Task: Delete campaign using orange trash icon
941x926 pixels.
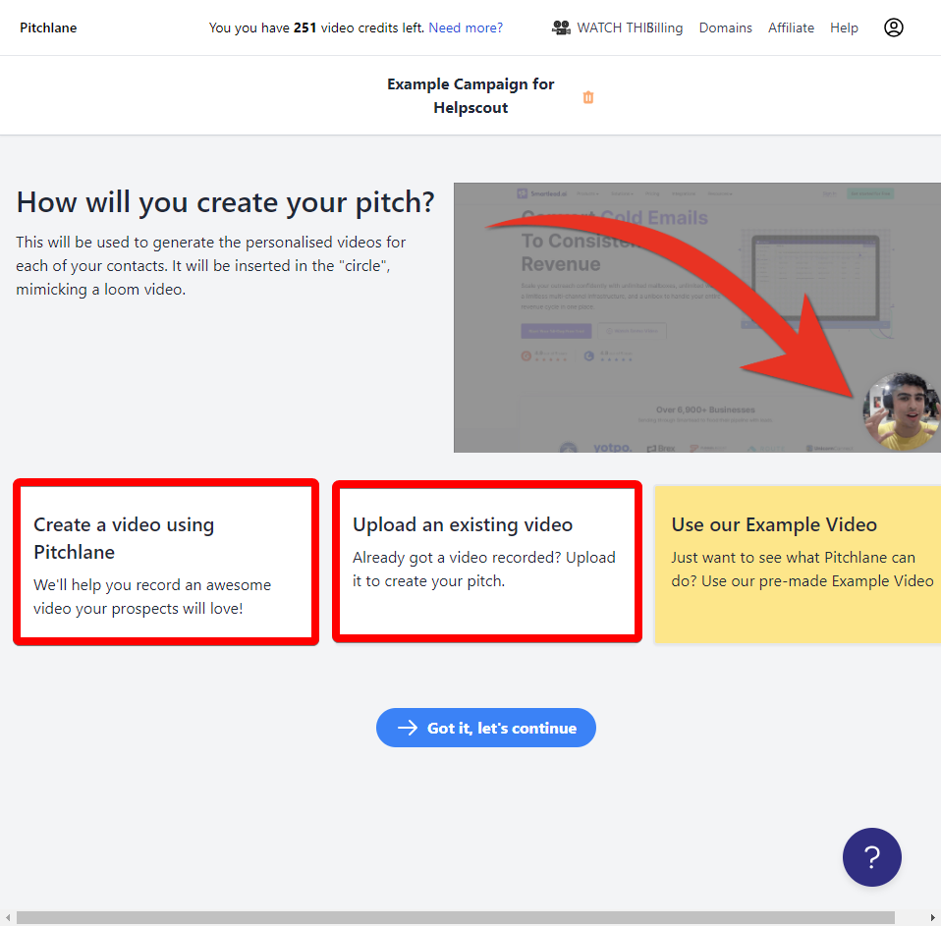Action: coord(588,97)
